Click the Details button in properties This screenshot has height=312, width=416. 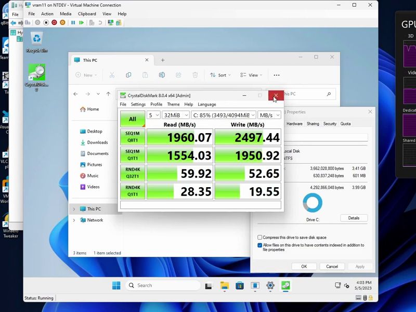pos(354,218)
